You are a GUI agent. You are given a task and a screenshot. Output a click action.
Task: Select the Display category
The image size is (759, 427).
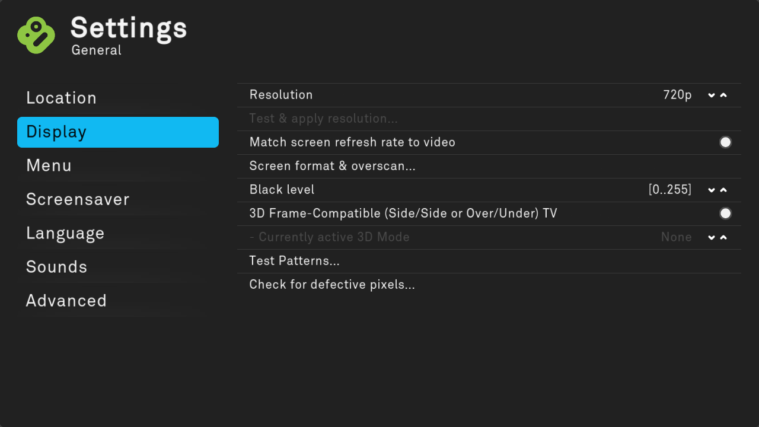[117, 132]
